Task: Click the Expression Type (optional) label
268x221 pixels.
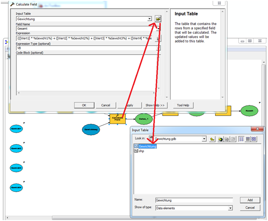Action: point(33,44)
